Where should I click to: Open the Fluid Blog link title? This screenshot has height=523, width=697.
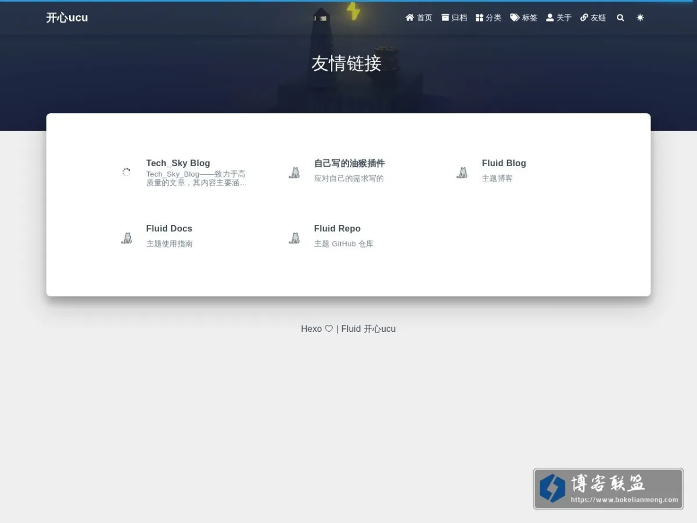(x=504, y=163)
